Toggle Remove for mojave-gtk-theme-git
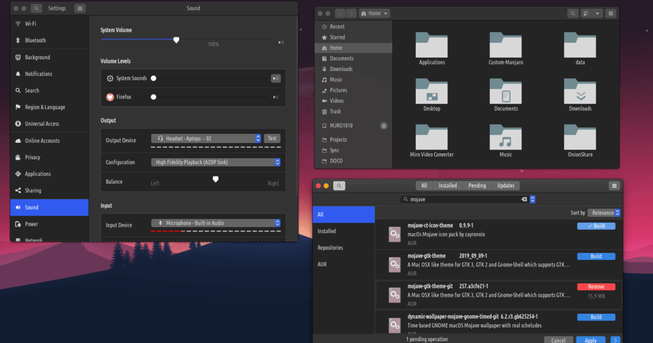 tap(596, 286)
